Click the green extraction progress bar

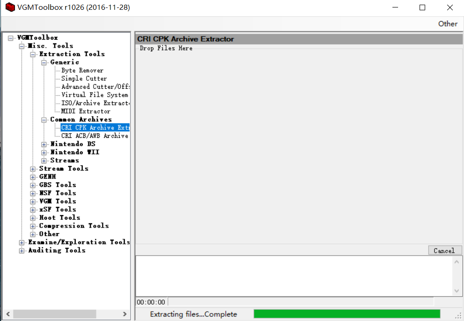[347, 314]
